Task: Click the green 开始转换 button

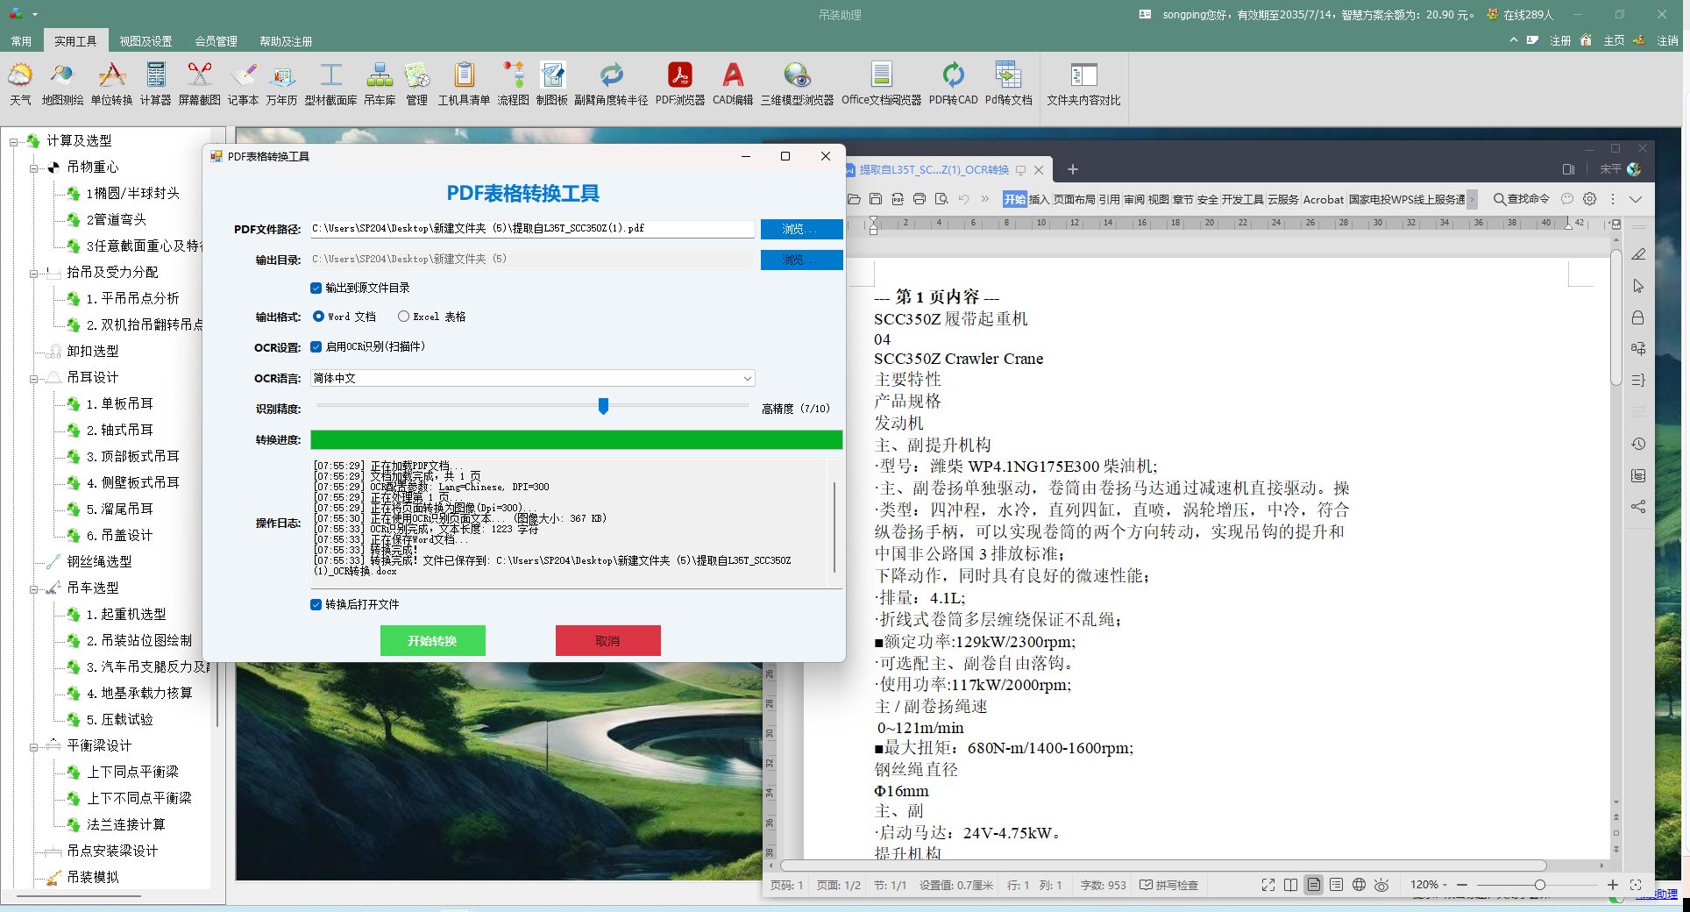Action: pyautogui.click(x=433, y=640)
